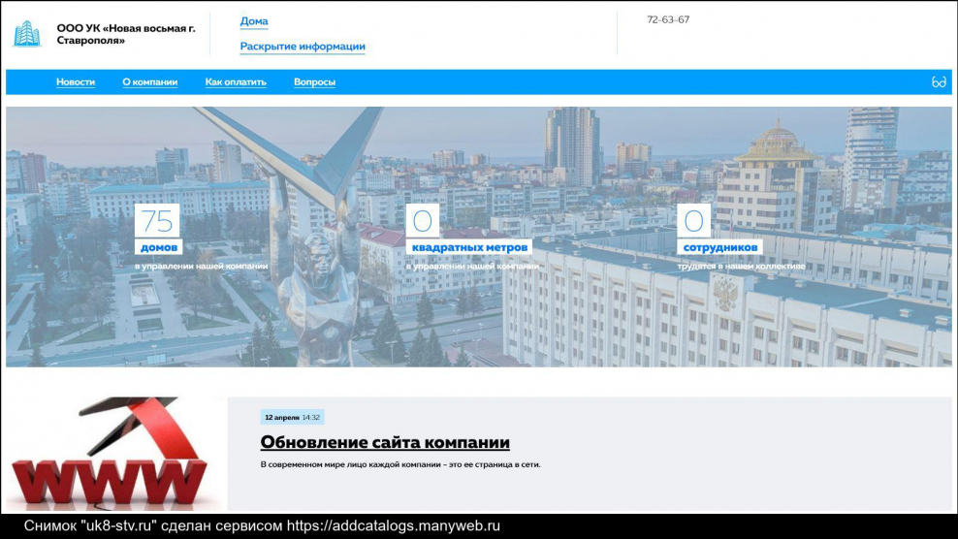Click phone number 72-63-67
Viewport: 958px width, 539px height.
[x=668, y=19]
